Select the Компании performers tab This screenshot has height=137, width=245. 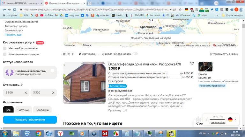click(42, 110)
